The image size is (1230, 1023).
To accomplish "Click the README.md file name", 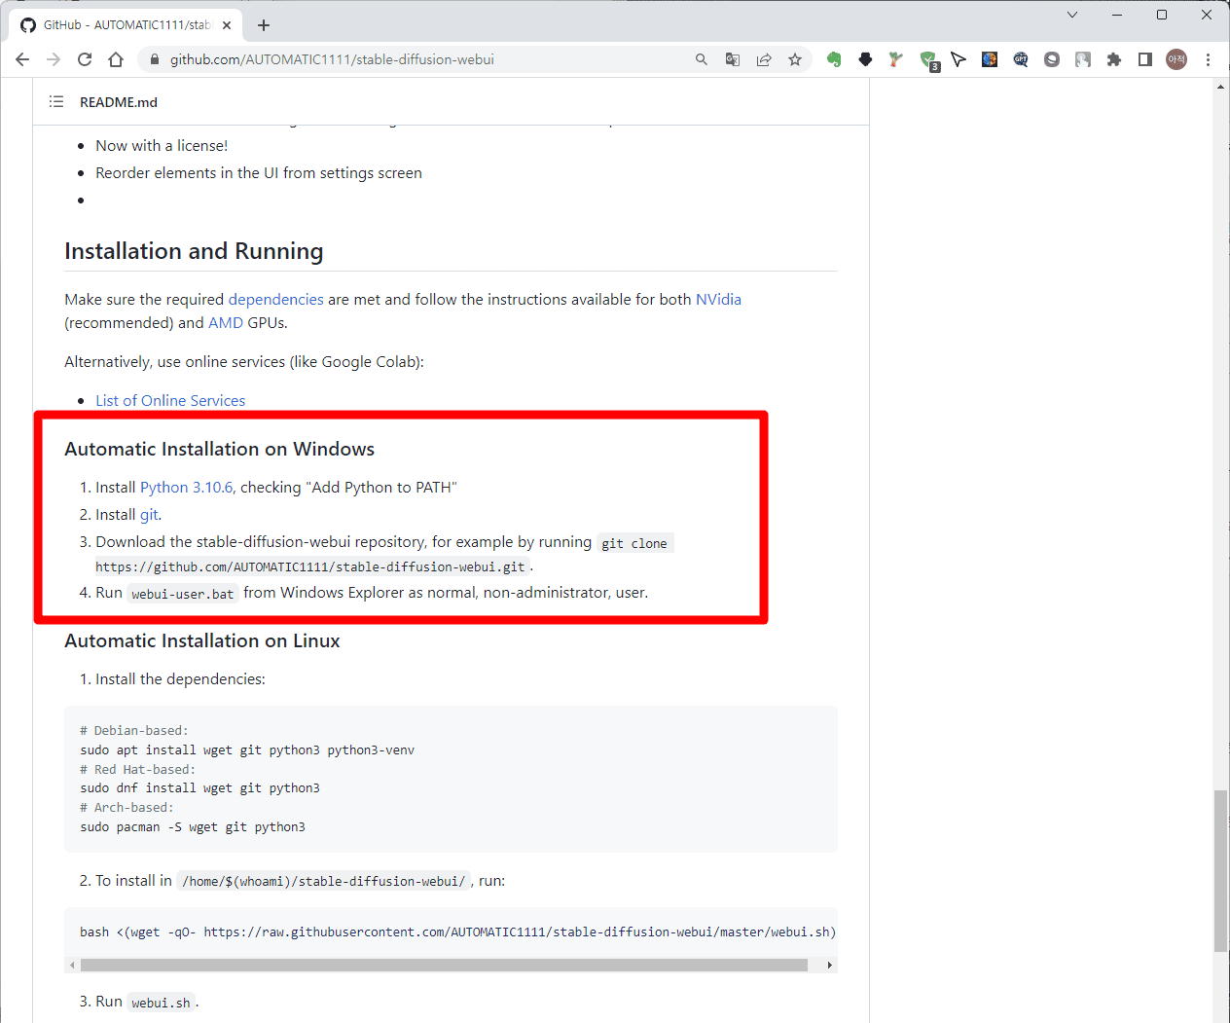I will coord(119,102).
